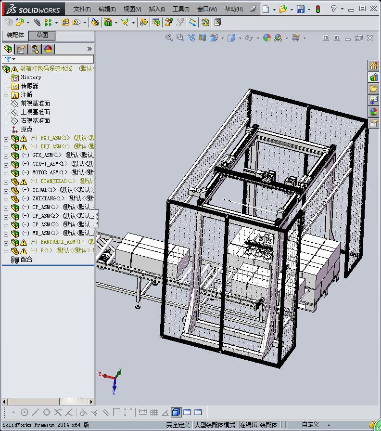Click the tree scroll right arrow
The width and height of the screenshot is (381, 431).
(91, 402)
